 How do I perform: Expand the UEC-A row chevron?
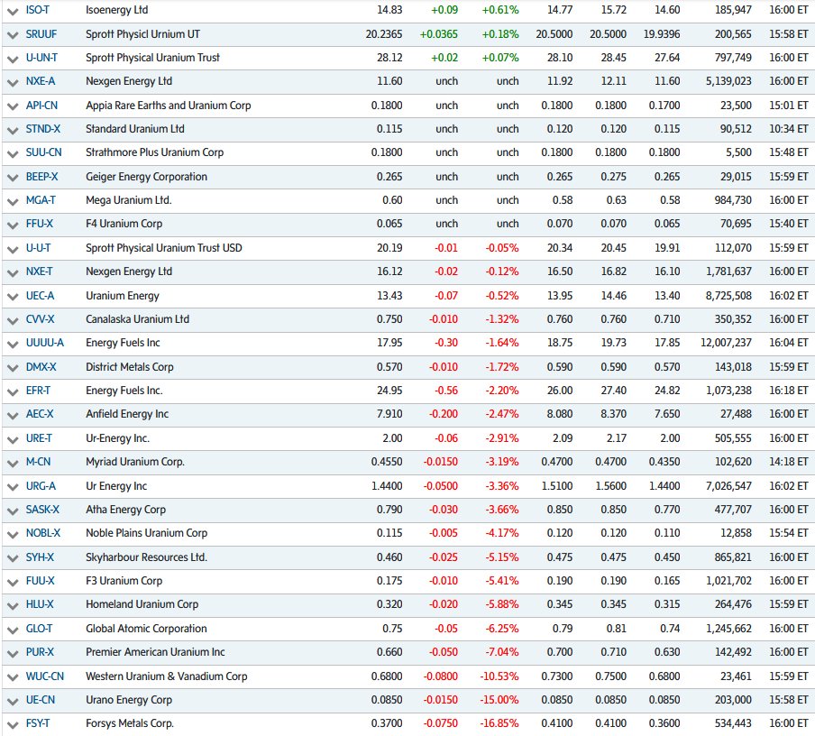point(13,297)
